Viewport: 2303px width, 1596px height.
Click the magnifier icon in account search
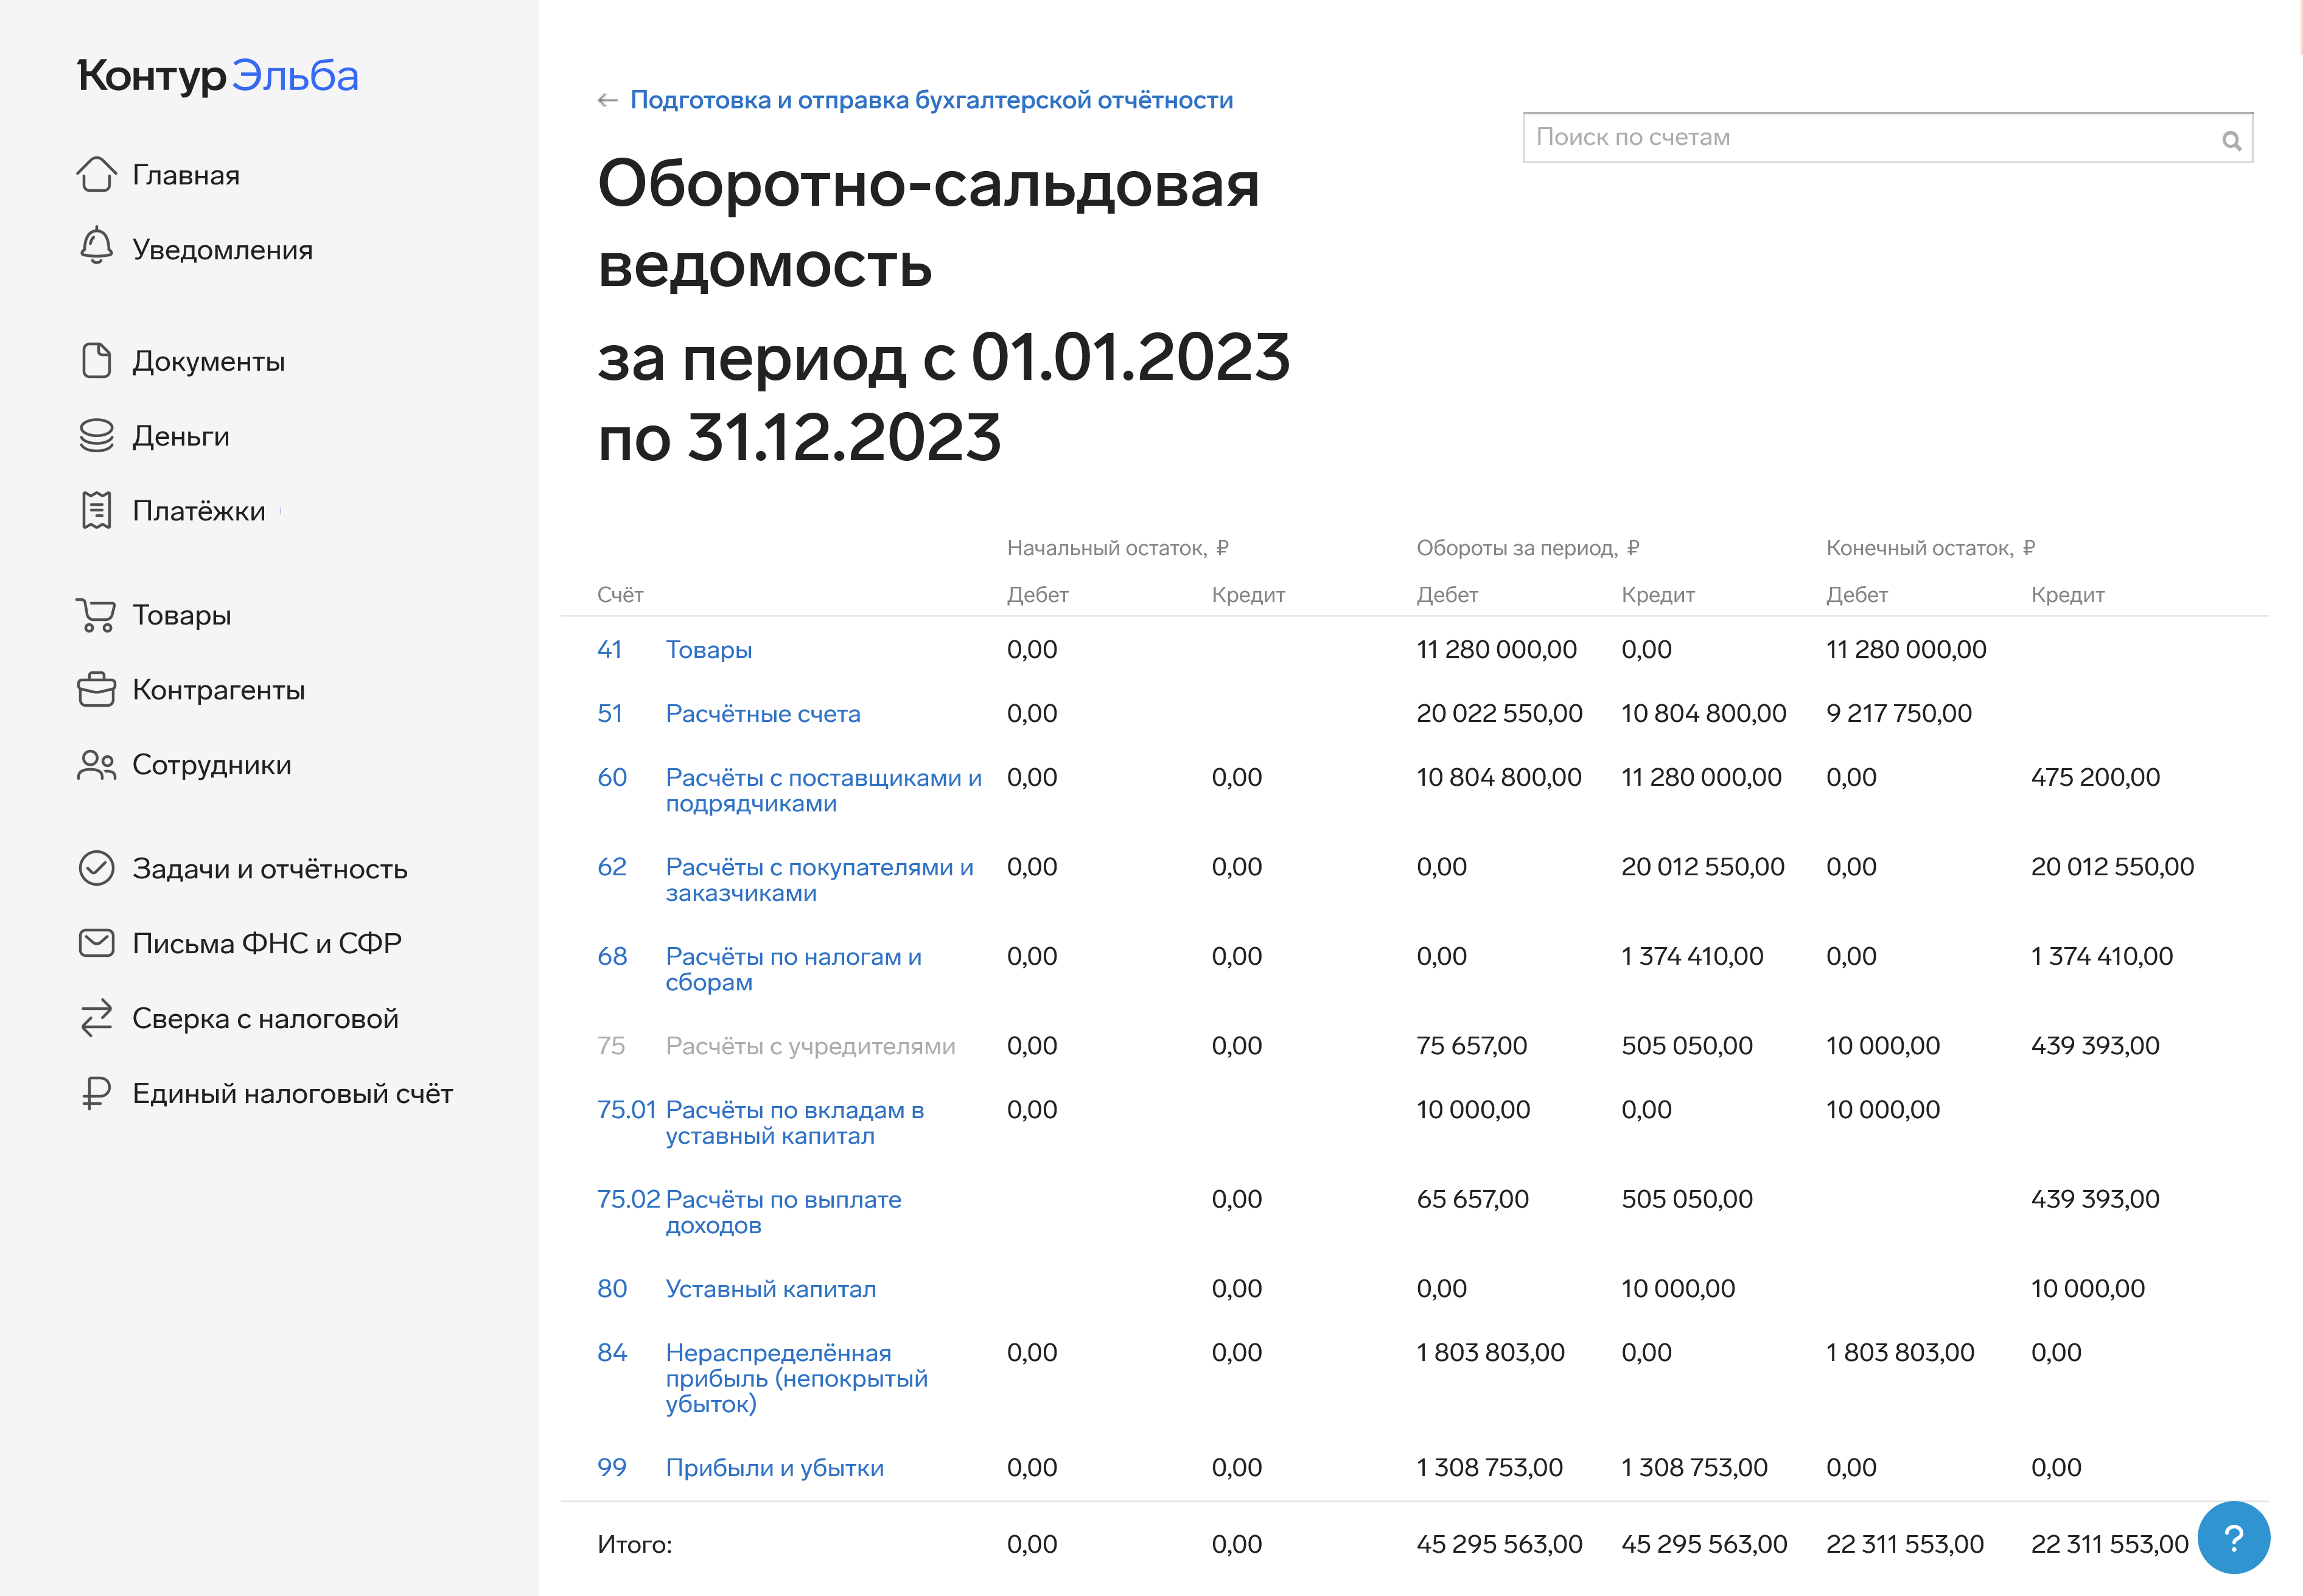click(x=2231, y=140)
